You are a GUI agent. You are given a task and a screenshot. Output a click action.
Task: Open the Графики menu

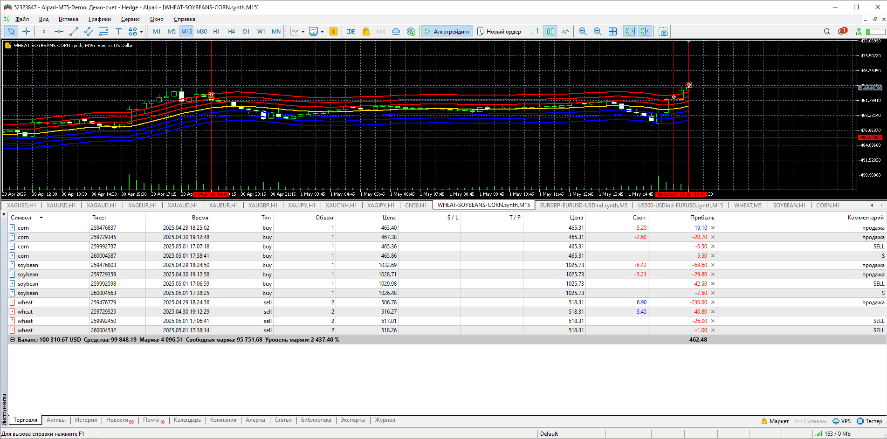99,19
